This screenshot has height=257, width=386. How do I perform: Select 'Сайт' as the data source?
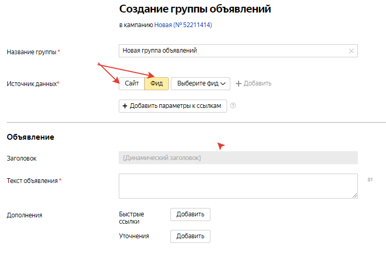click(x=132, y=83)
